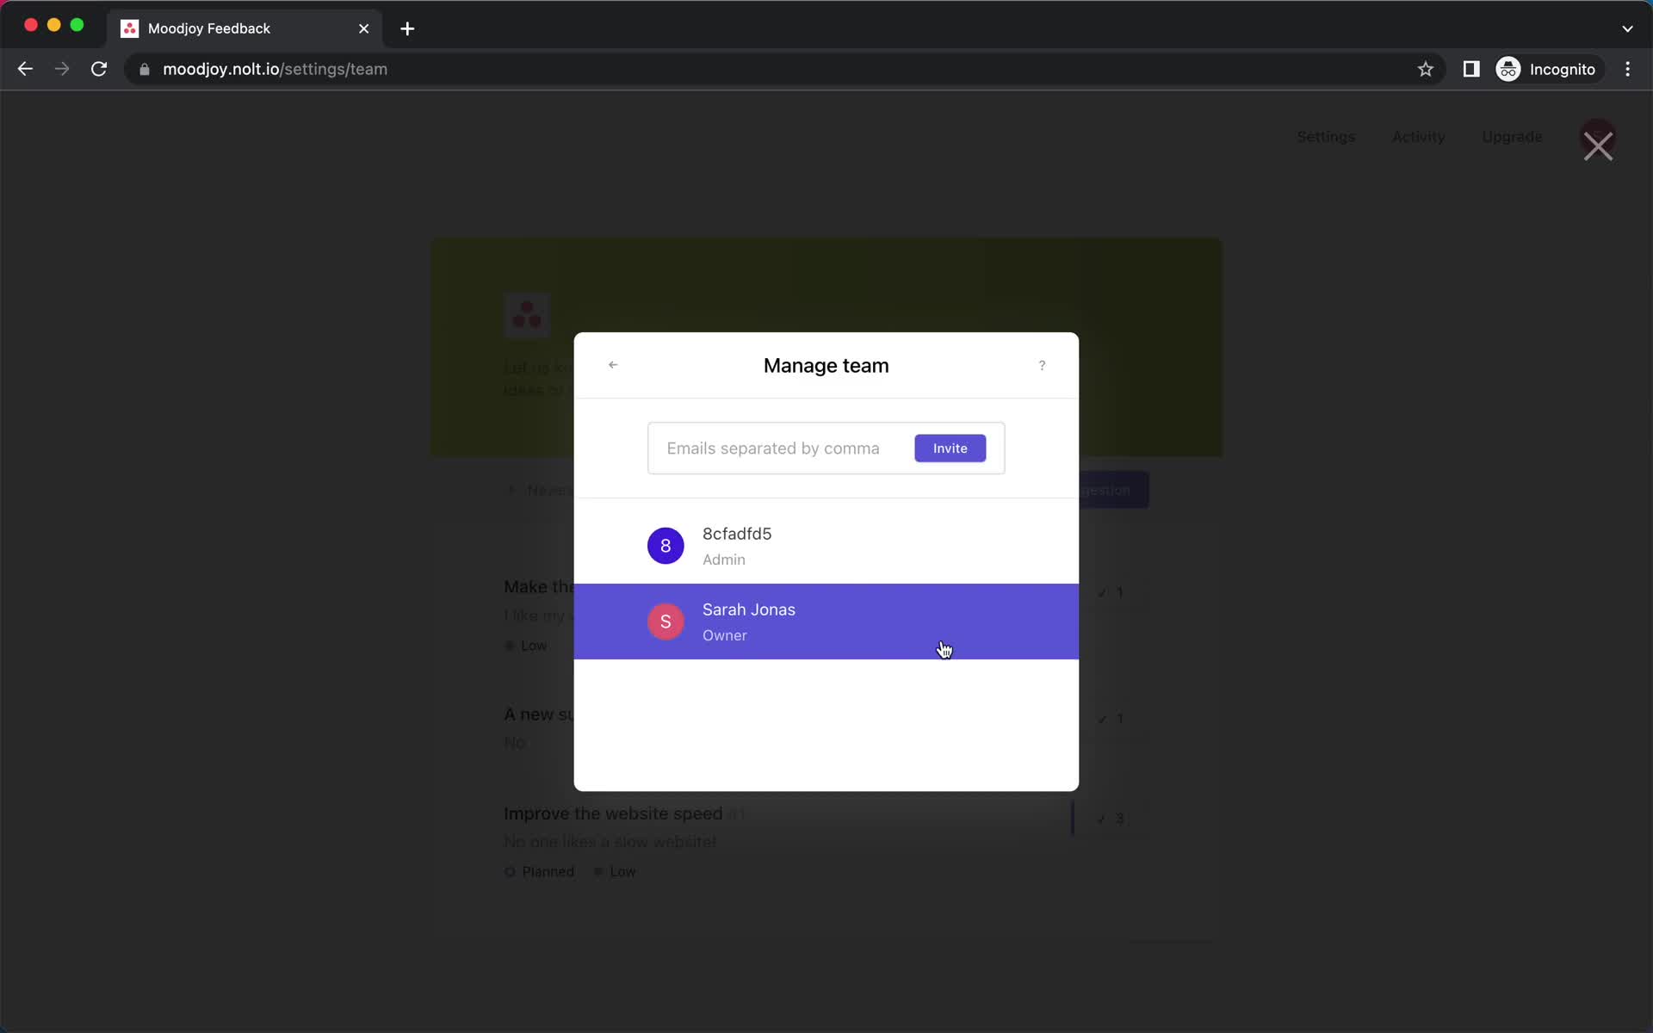Select the Activity tab in navigation
Screen dimensions: 1653x1033
[x=1419, y=137]
